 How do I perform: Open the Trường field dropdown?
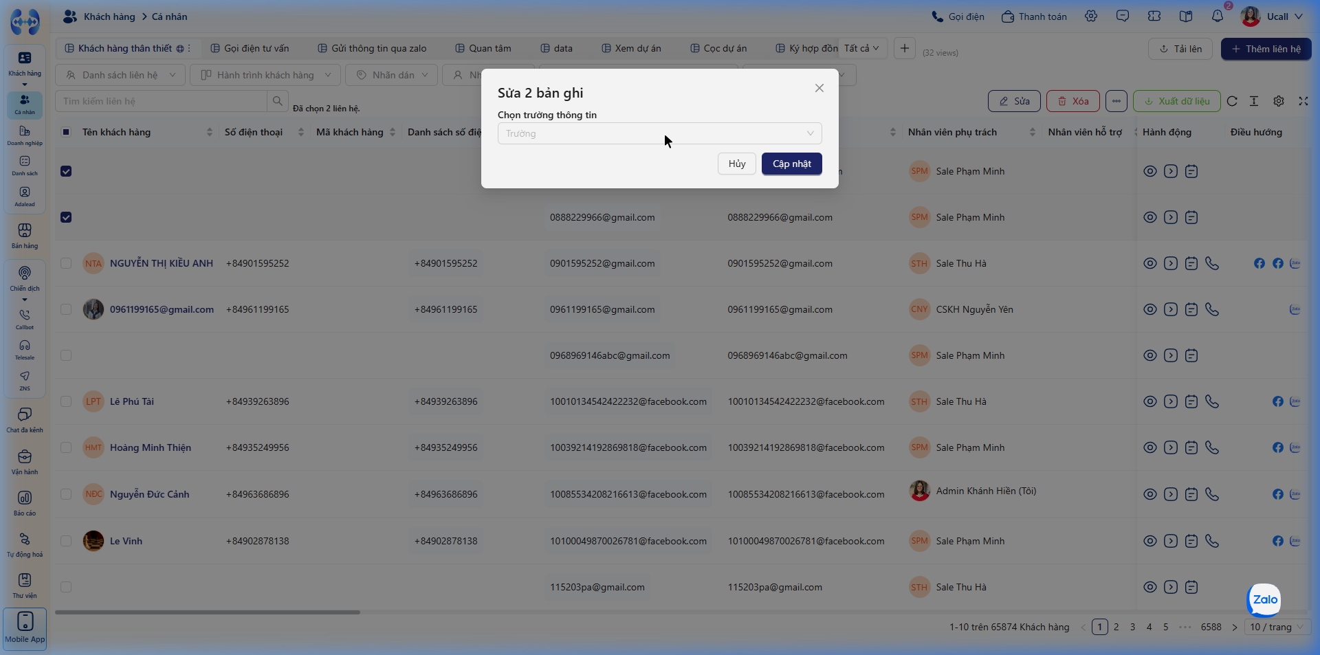click(659, 133)
